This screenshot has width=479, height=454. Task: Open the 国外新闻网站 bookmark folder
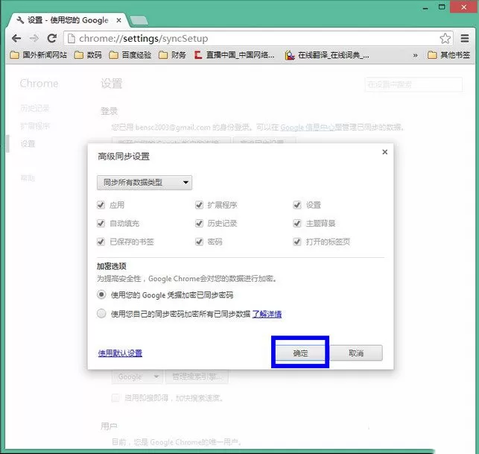coord(39,55)
